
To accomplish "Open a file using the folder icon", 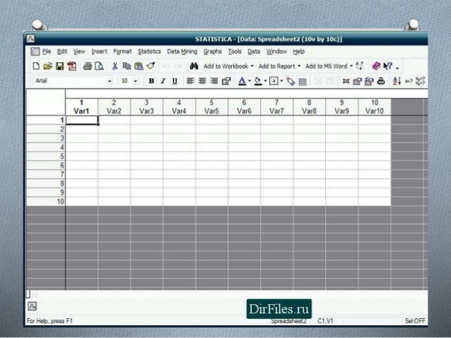I will click(48, 66).
